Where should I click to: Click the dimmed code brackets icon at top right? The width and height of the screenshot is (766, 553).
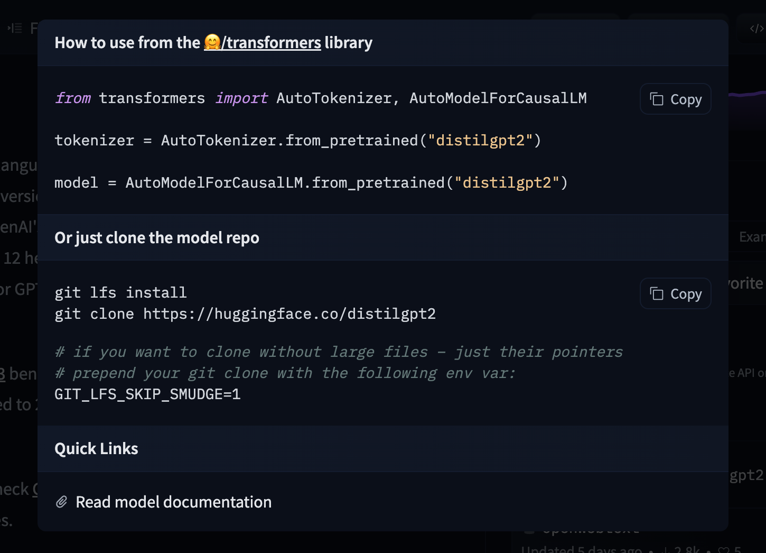click(x=756, y=29)
